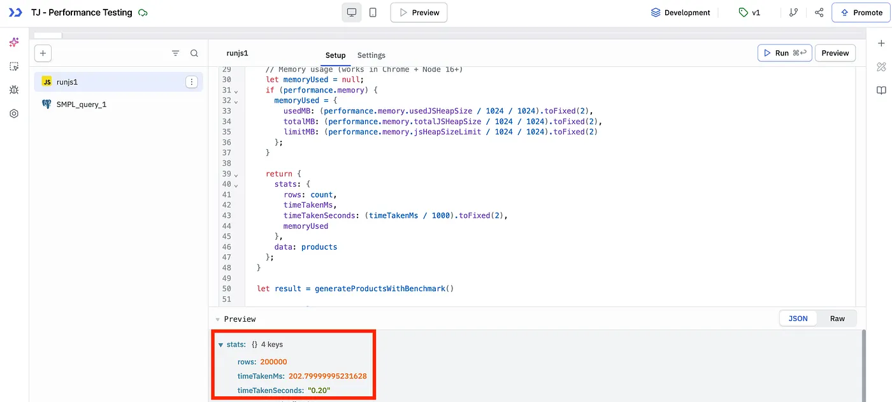
Task: Open the Development environment dropdown
Action: click(680, 13)
